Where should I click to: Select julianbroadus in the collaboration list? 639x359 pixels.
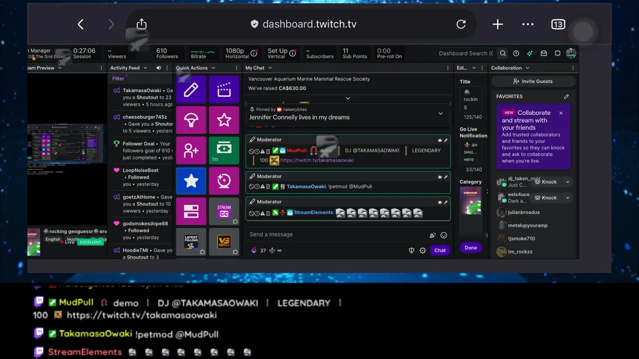(x=524, y=212)
